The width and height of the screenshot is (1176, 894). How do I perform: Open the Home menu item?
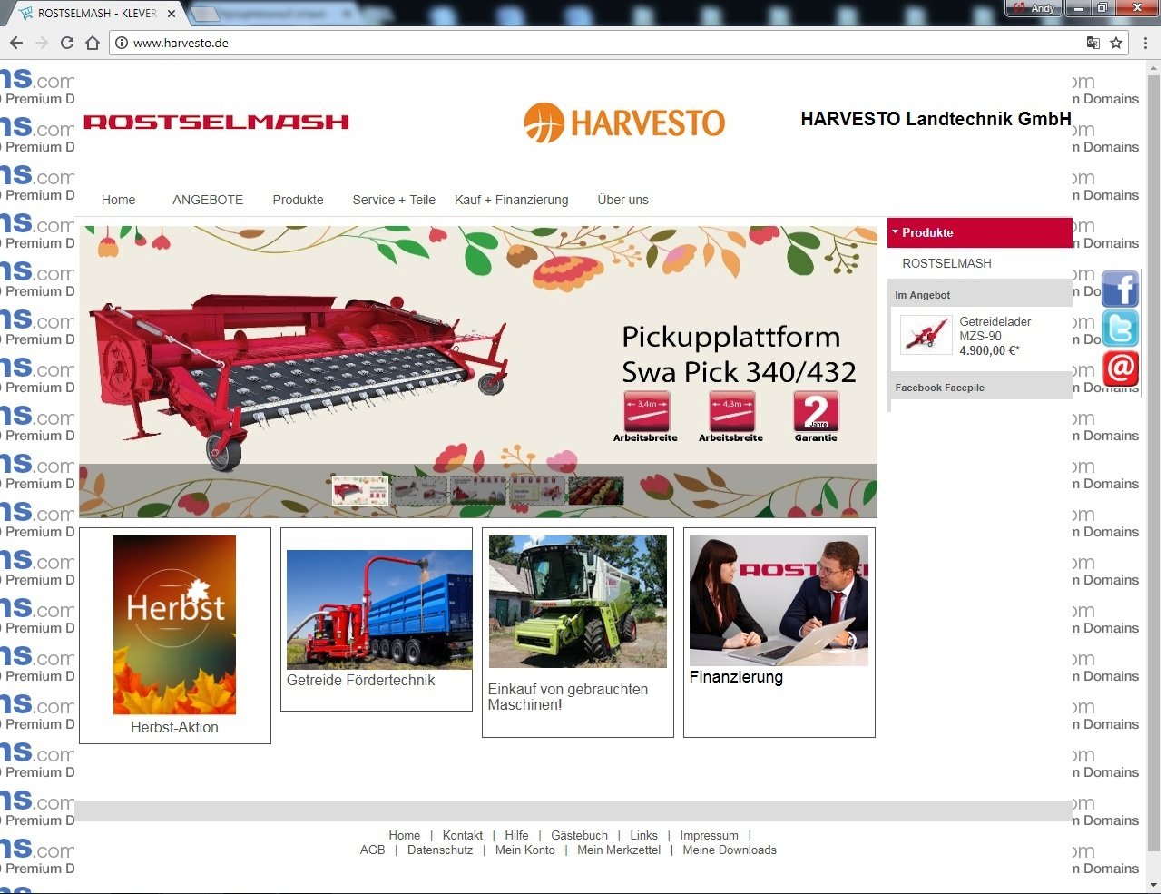(118, 200)
